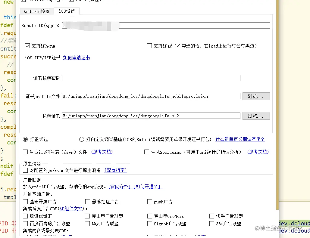Check the 穿山甲广告联盟 checkbox
Viewport: 310px width, 238px height.
point(87,216)
